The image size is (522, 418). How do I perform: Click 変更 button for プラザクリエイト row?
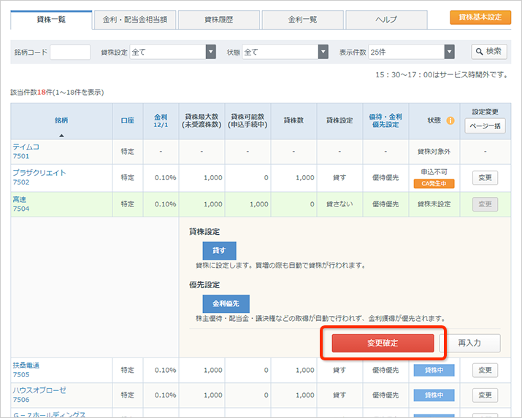(x=485, y=178)
